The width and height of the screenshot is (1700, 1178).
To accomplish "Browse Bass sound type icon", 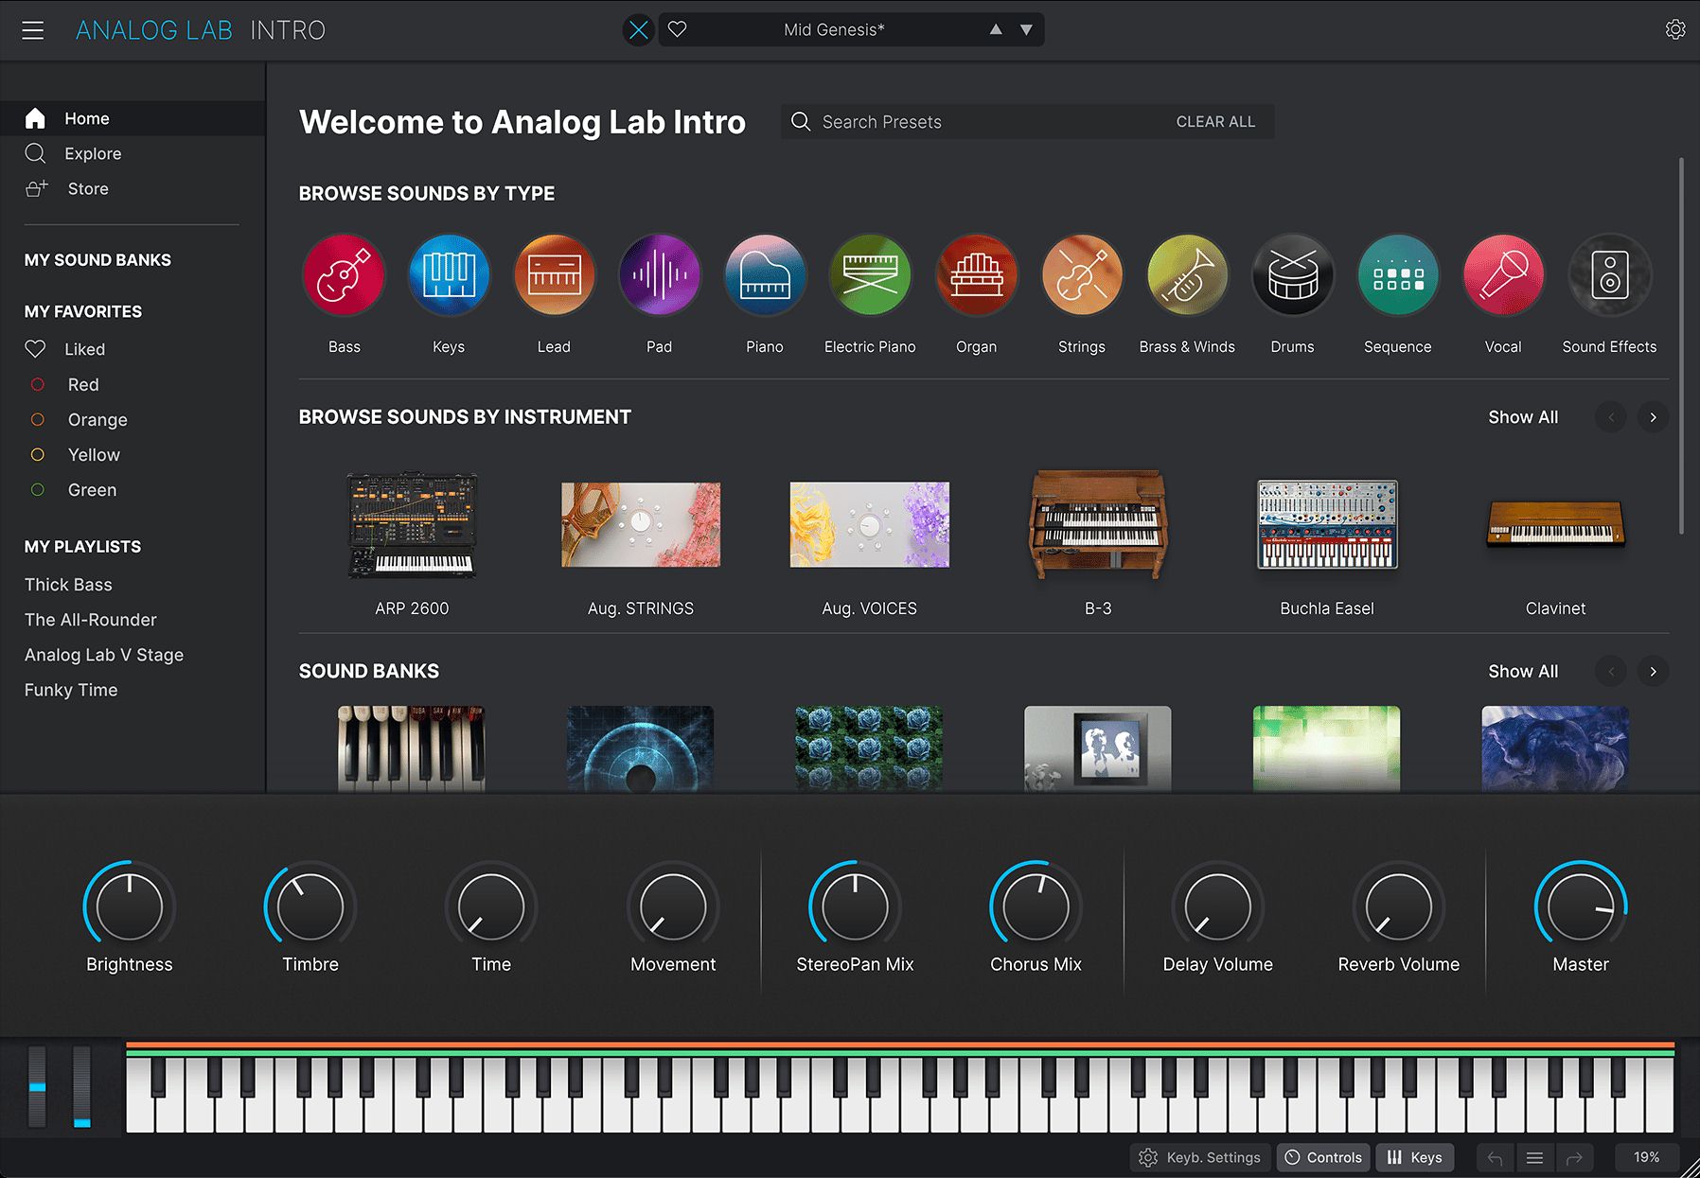I will [344, 275].
